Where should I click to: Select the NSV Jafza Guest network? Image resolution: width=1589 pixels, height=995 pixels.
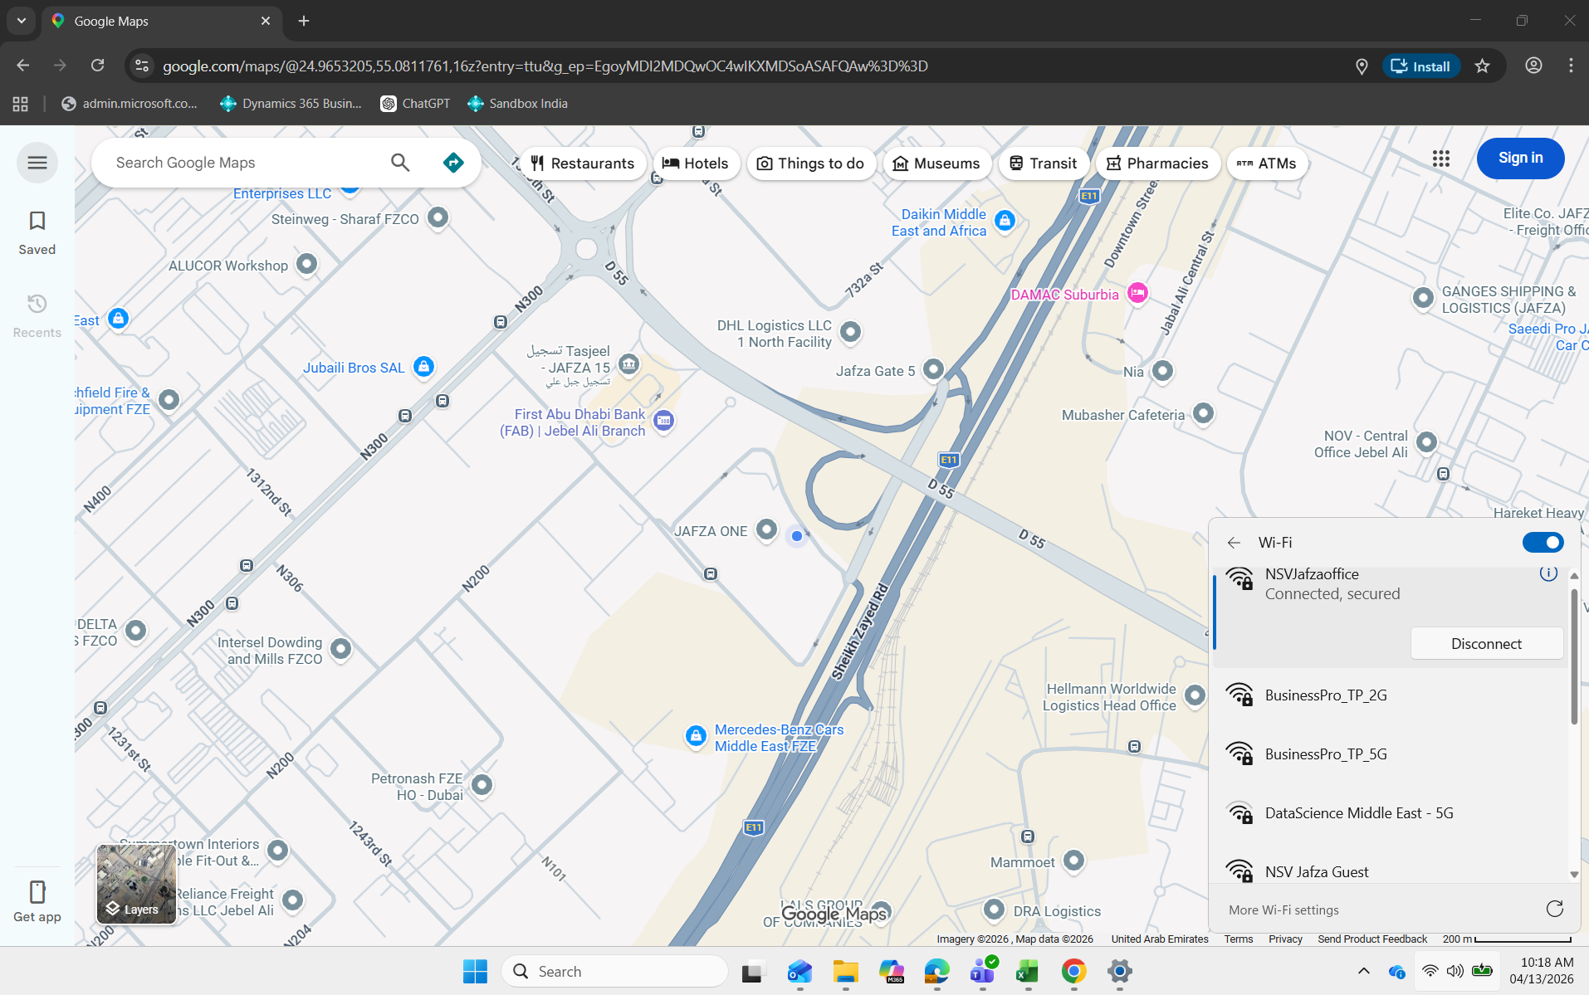[x=1391, y=871]
